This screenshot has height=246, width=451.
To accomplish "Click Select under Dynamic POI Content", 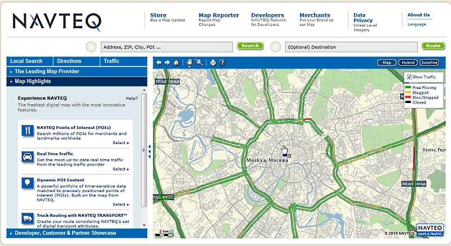I will pyautogui.click(x=121, y=204).
